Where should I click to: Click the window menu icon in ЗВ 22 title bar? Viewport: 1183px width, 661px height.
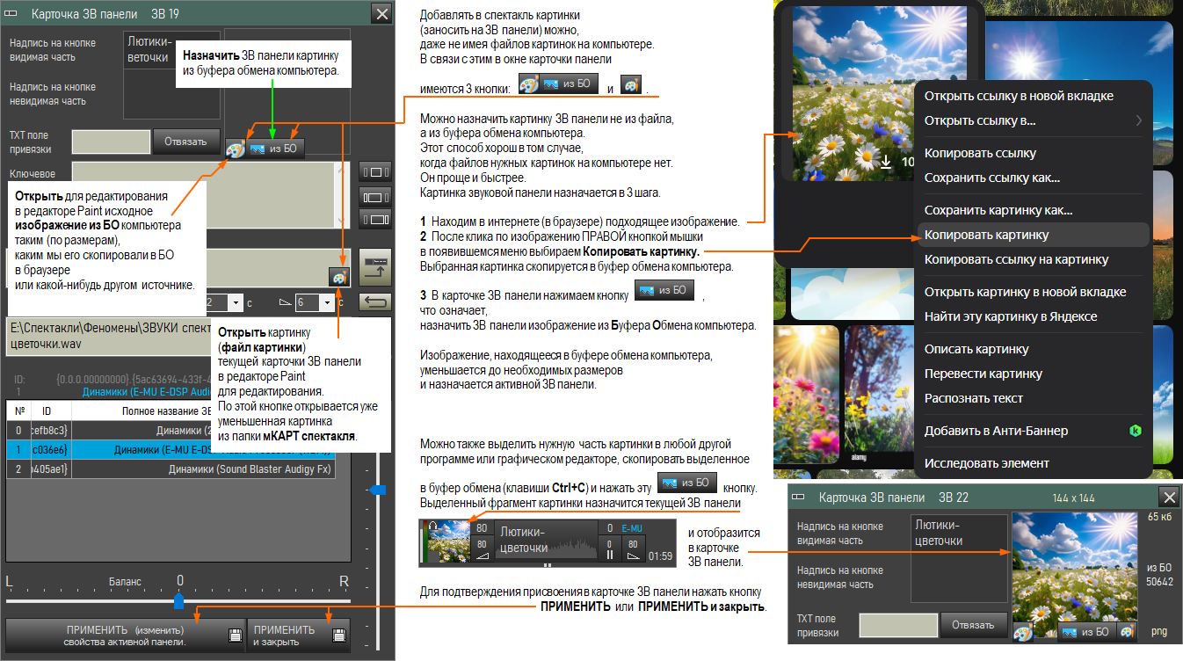click(800, 497)
